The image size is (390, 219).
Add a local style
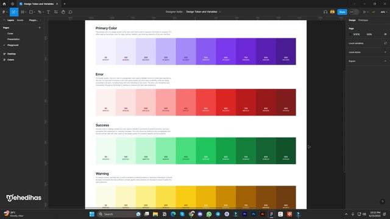pos(385,52)
